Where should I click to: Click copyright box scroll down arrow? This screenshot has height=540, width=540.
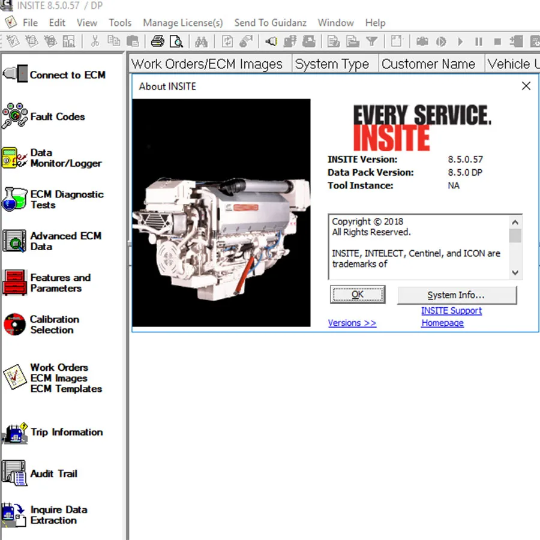(x=515, y=273)
